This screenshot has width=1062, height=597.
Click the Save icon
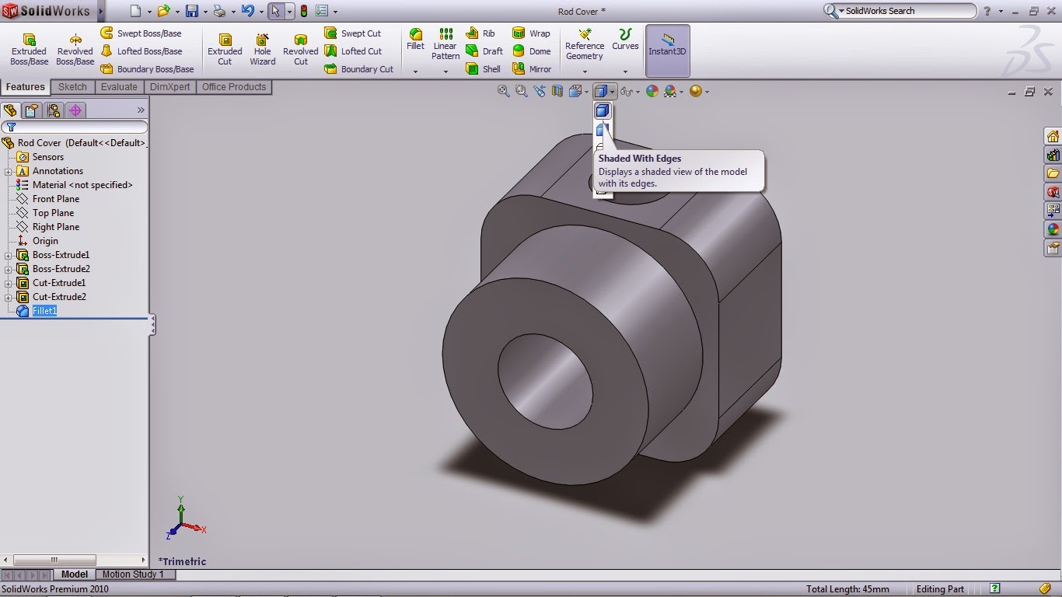tap(191, 11)
